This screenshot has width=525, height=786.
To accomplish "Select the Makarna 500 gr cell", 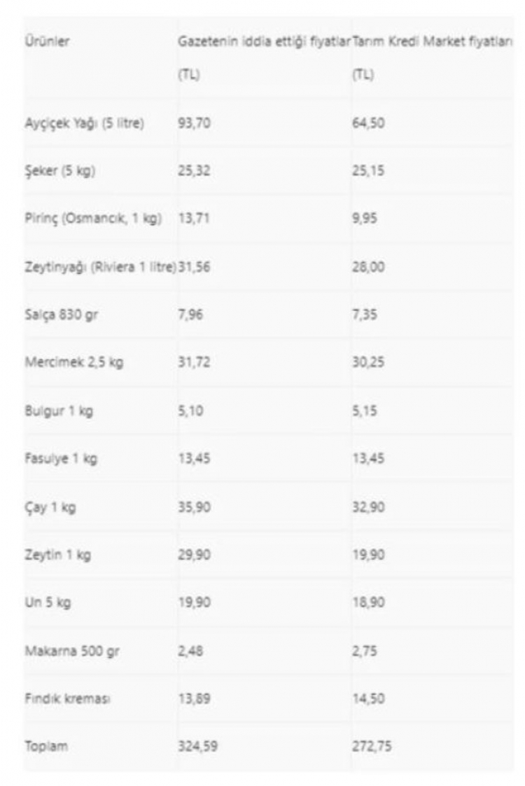I will [x=72, y=651].
